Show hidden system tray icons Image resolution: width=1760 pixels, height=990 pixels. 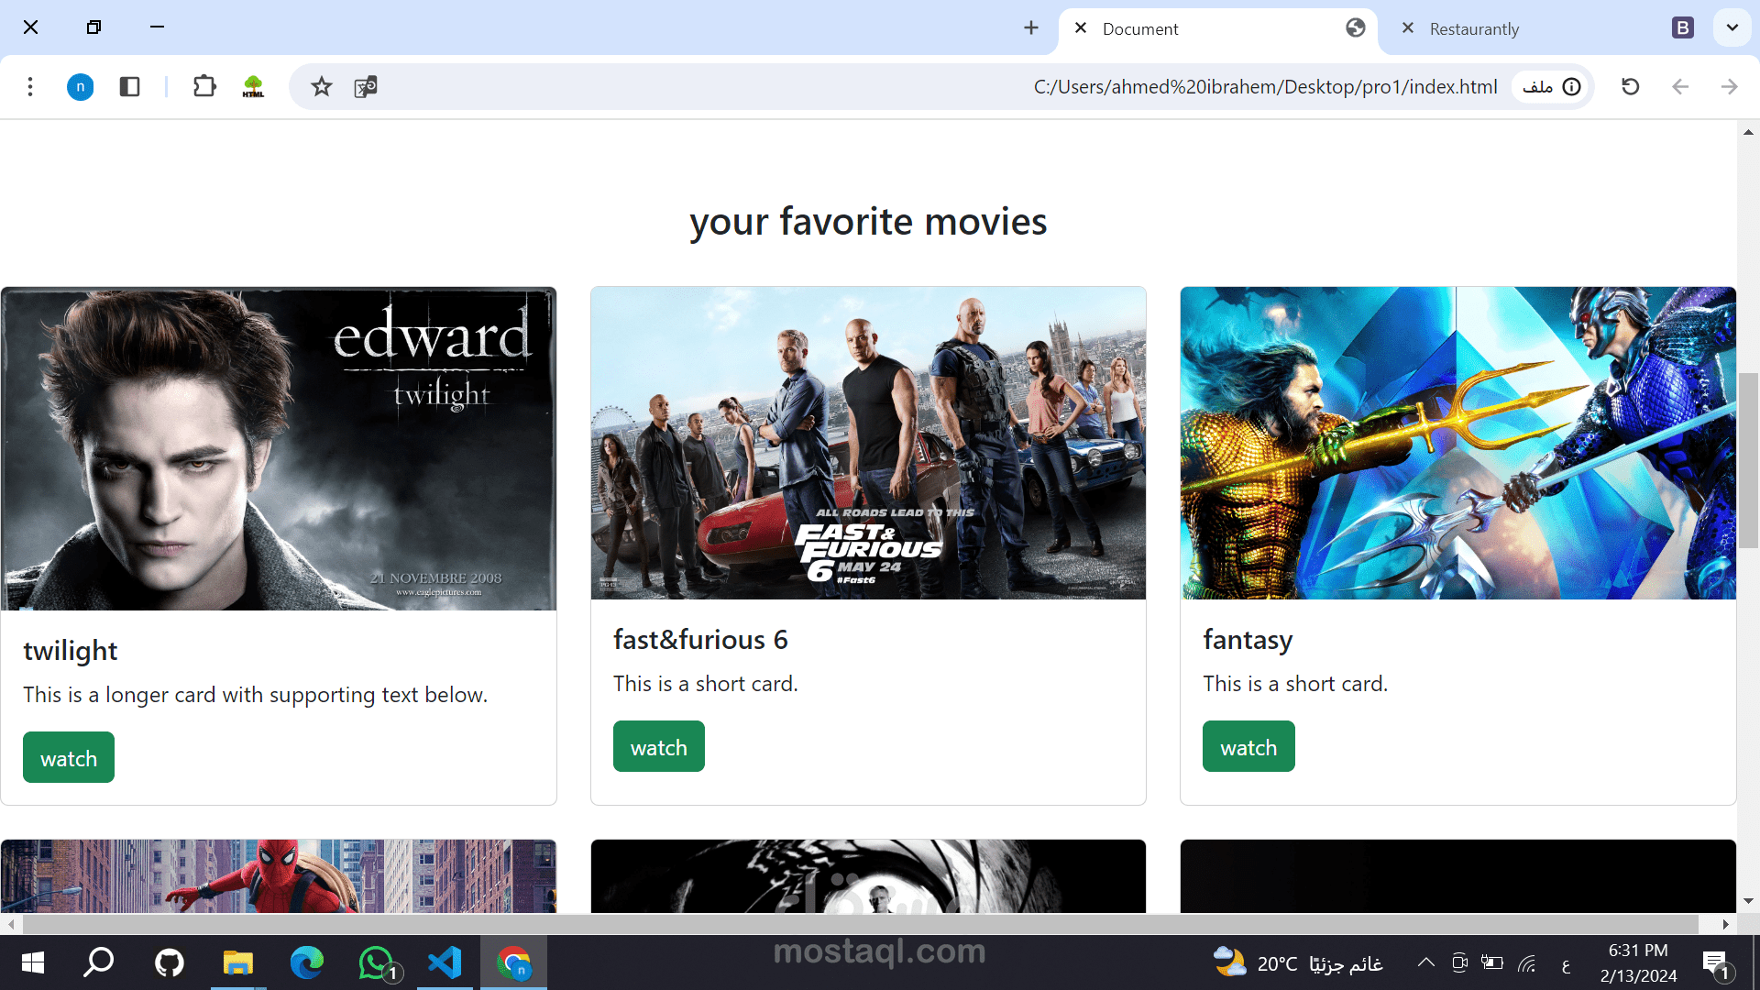click(x=1425, y=962)
